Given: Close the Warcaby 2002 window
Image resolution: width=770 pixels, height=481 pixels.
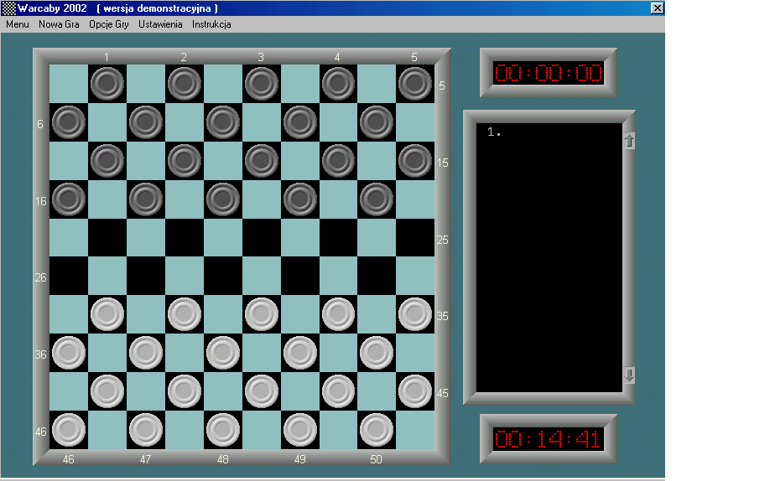Looking at the screenshot, I should pos(657,8).
